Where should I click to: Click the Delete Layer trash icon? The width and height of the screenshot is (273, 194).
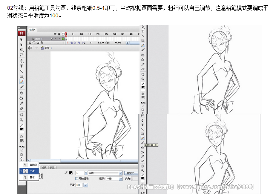[41, 43]
